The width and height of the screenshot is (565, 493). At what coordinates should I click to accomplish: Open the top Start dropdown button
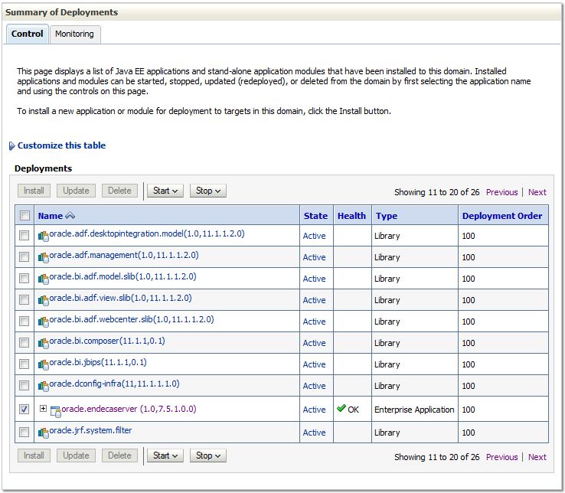165,191
